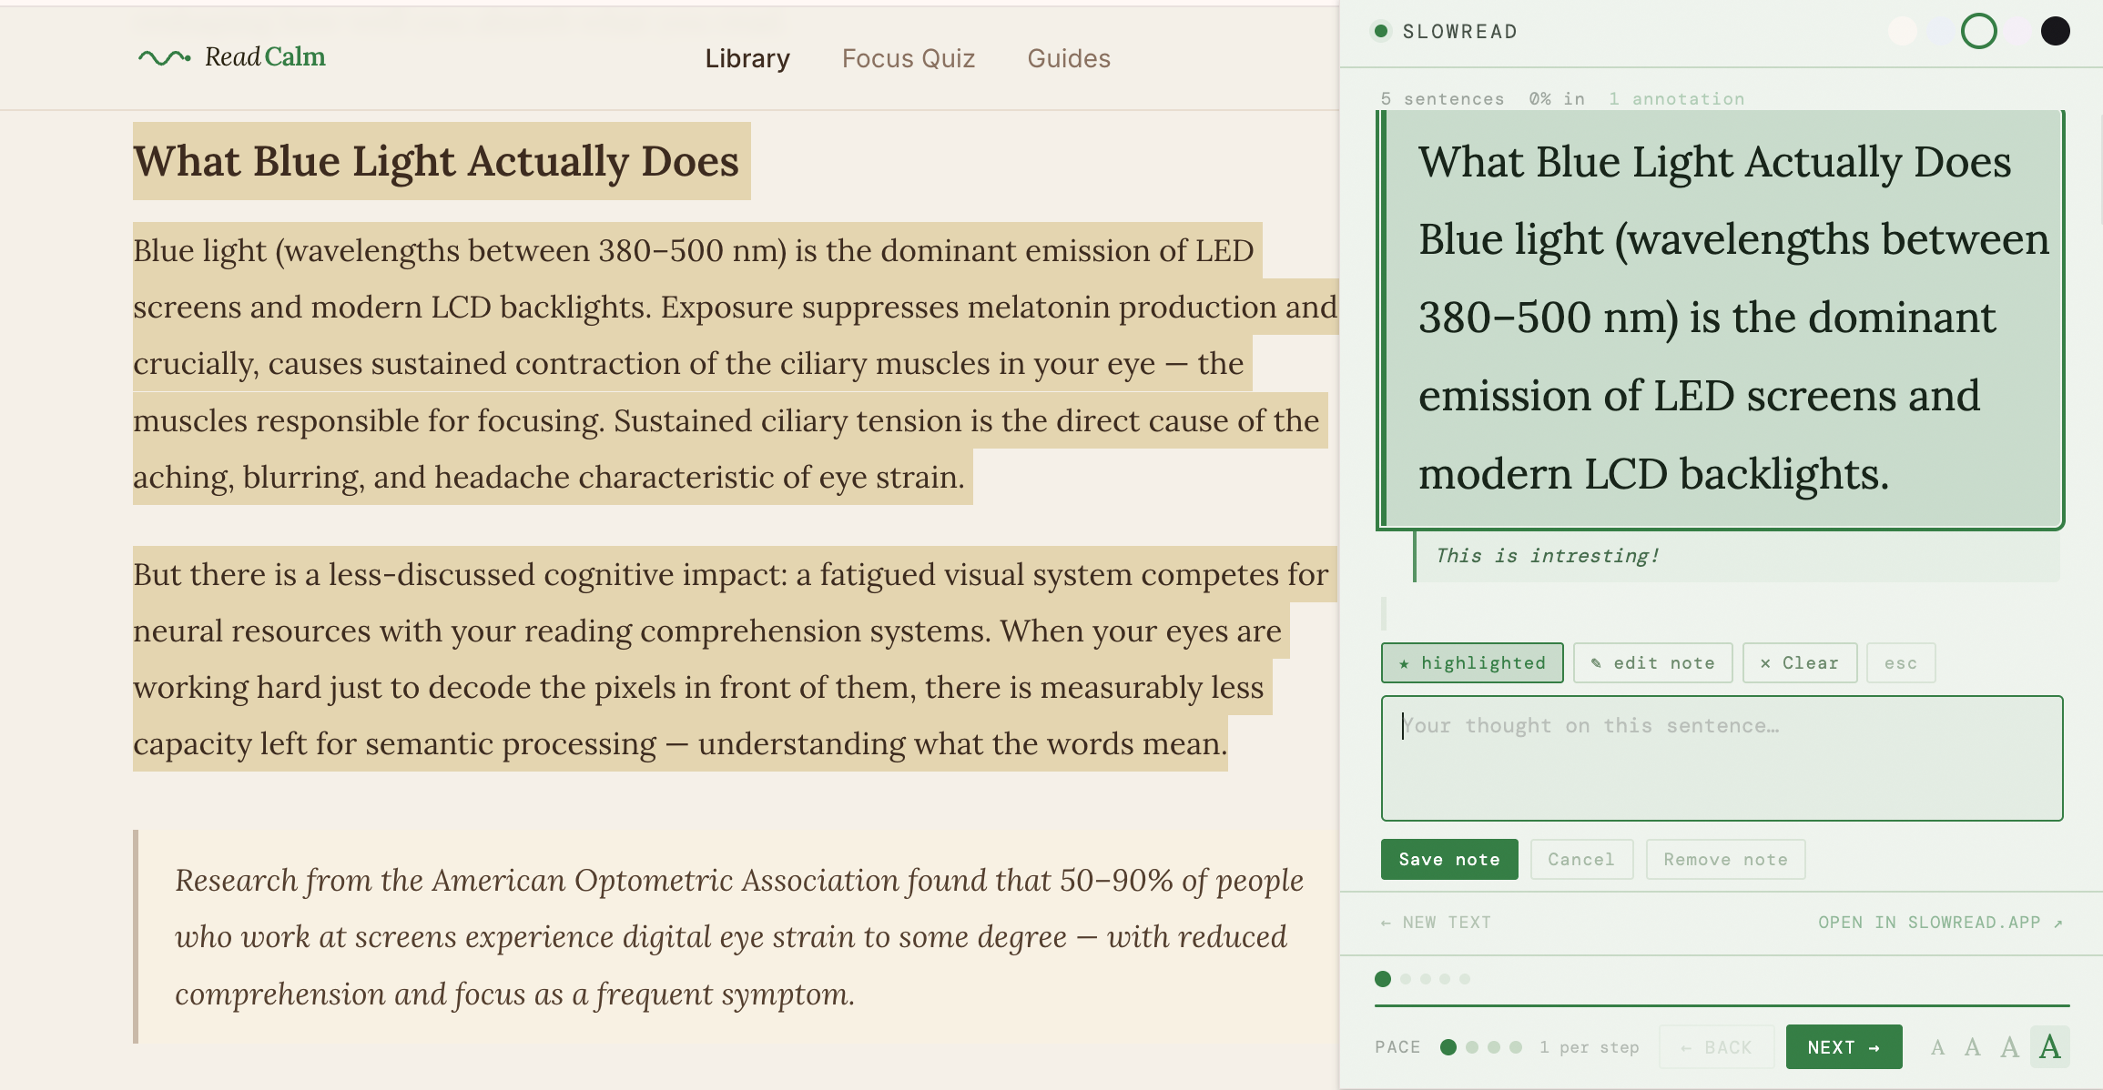Select the largest font size A
Screen dimensions: 2103x1090
(x=2049, y=1047)
